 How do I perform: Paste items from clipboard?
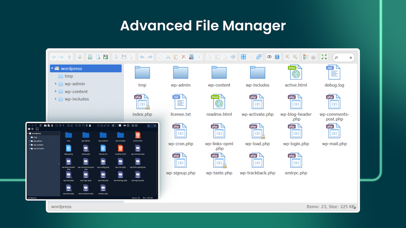click(176, 57)
